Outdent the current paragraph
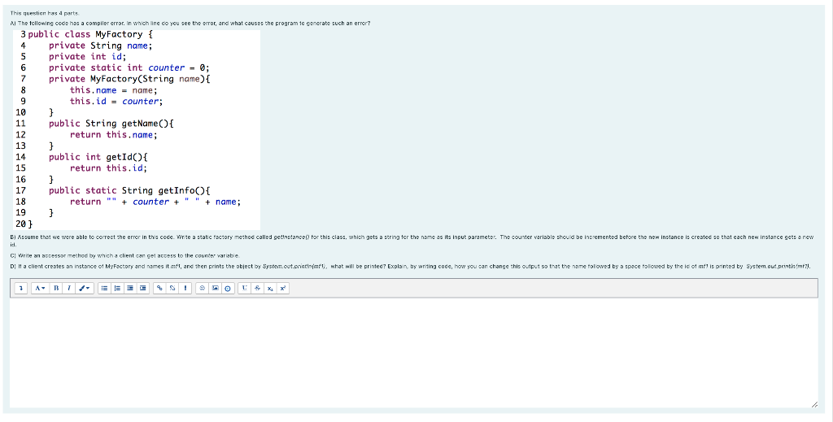 point(130,288)
